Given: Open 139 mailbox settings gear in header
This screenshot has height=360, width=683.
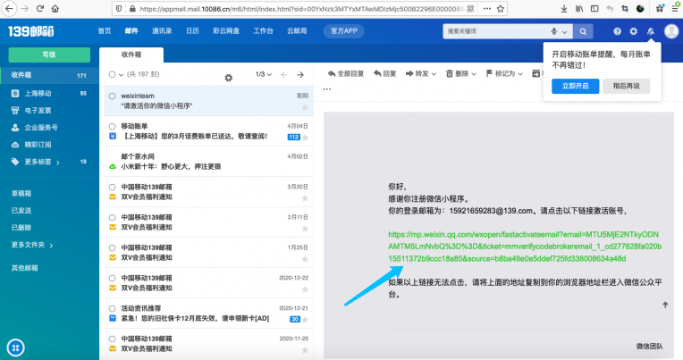Looking at the screenshot, I should coord(633,31).
